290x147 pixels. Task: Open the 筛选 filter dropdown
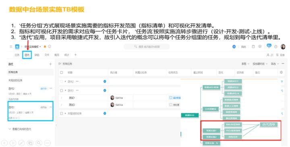(x=275, y=64)
